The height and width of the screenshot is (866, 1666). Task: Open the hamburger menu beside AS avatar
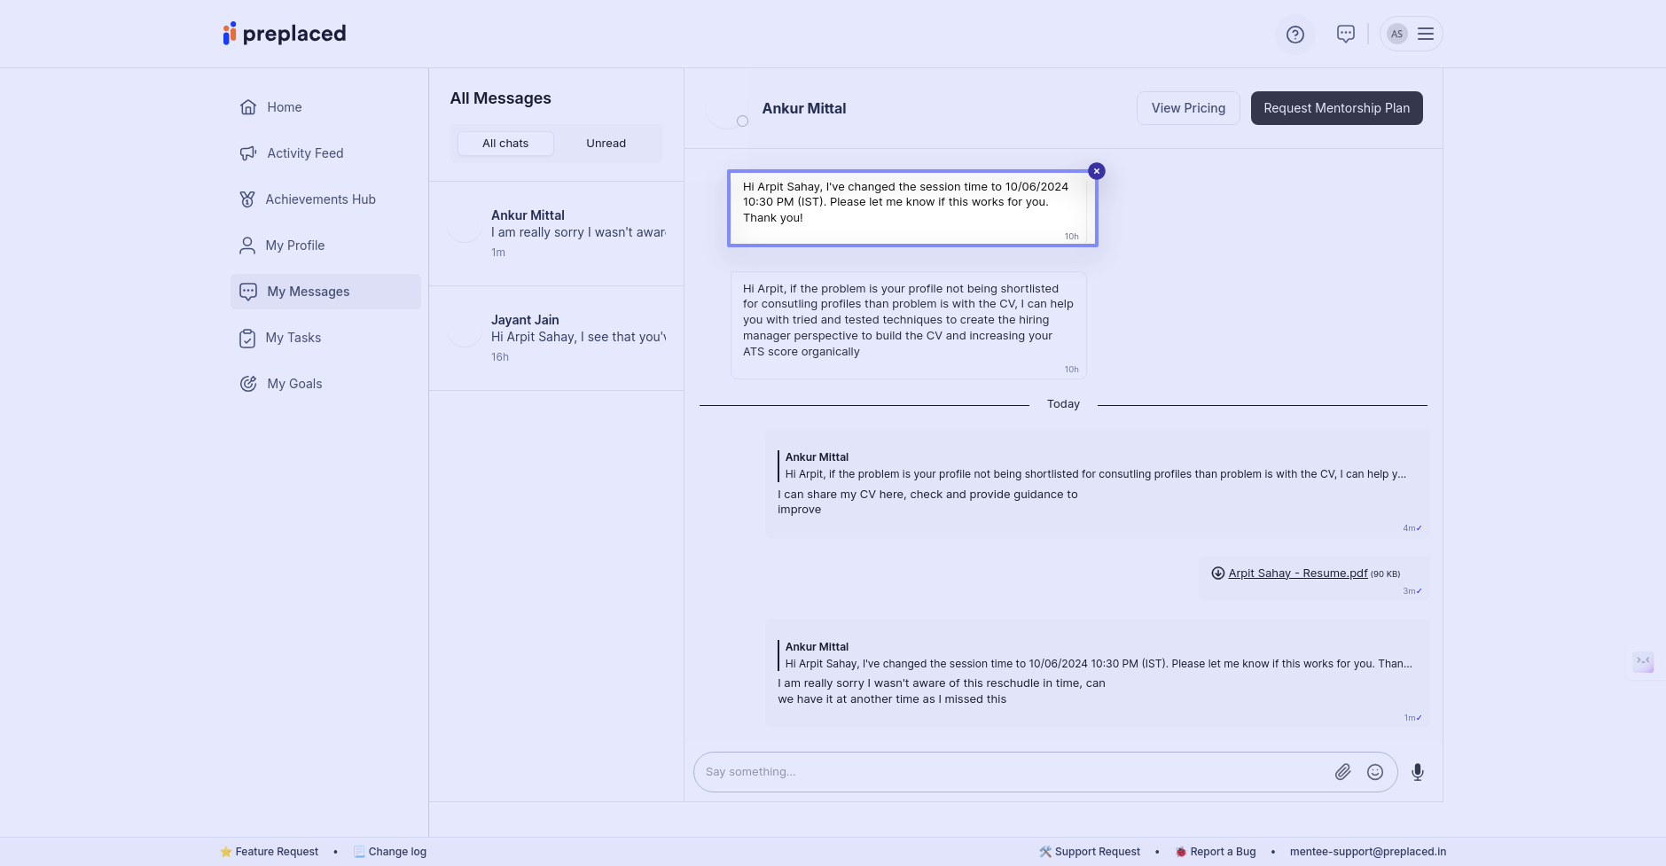pos(1425,35)
